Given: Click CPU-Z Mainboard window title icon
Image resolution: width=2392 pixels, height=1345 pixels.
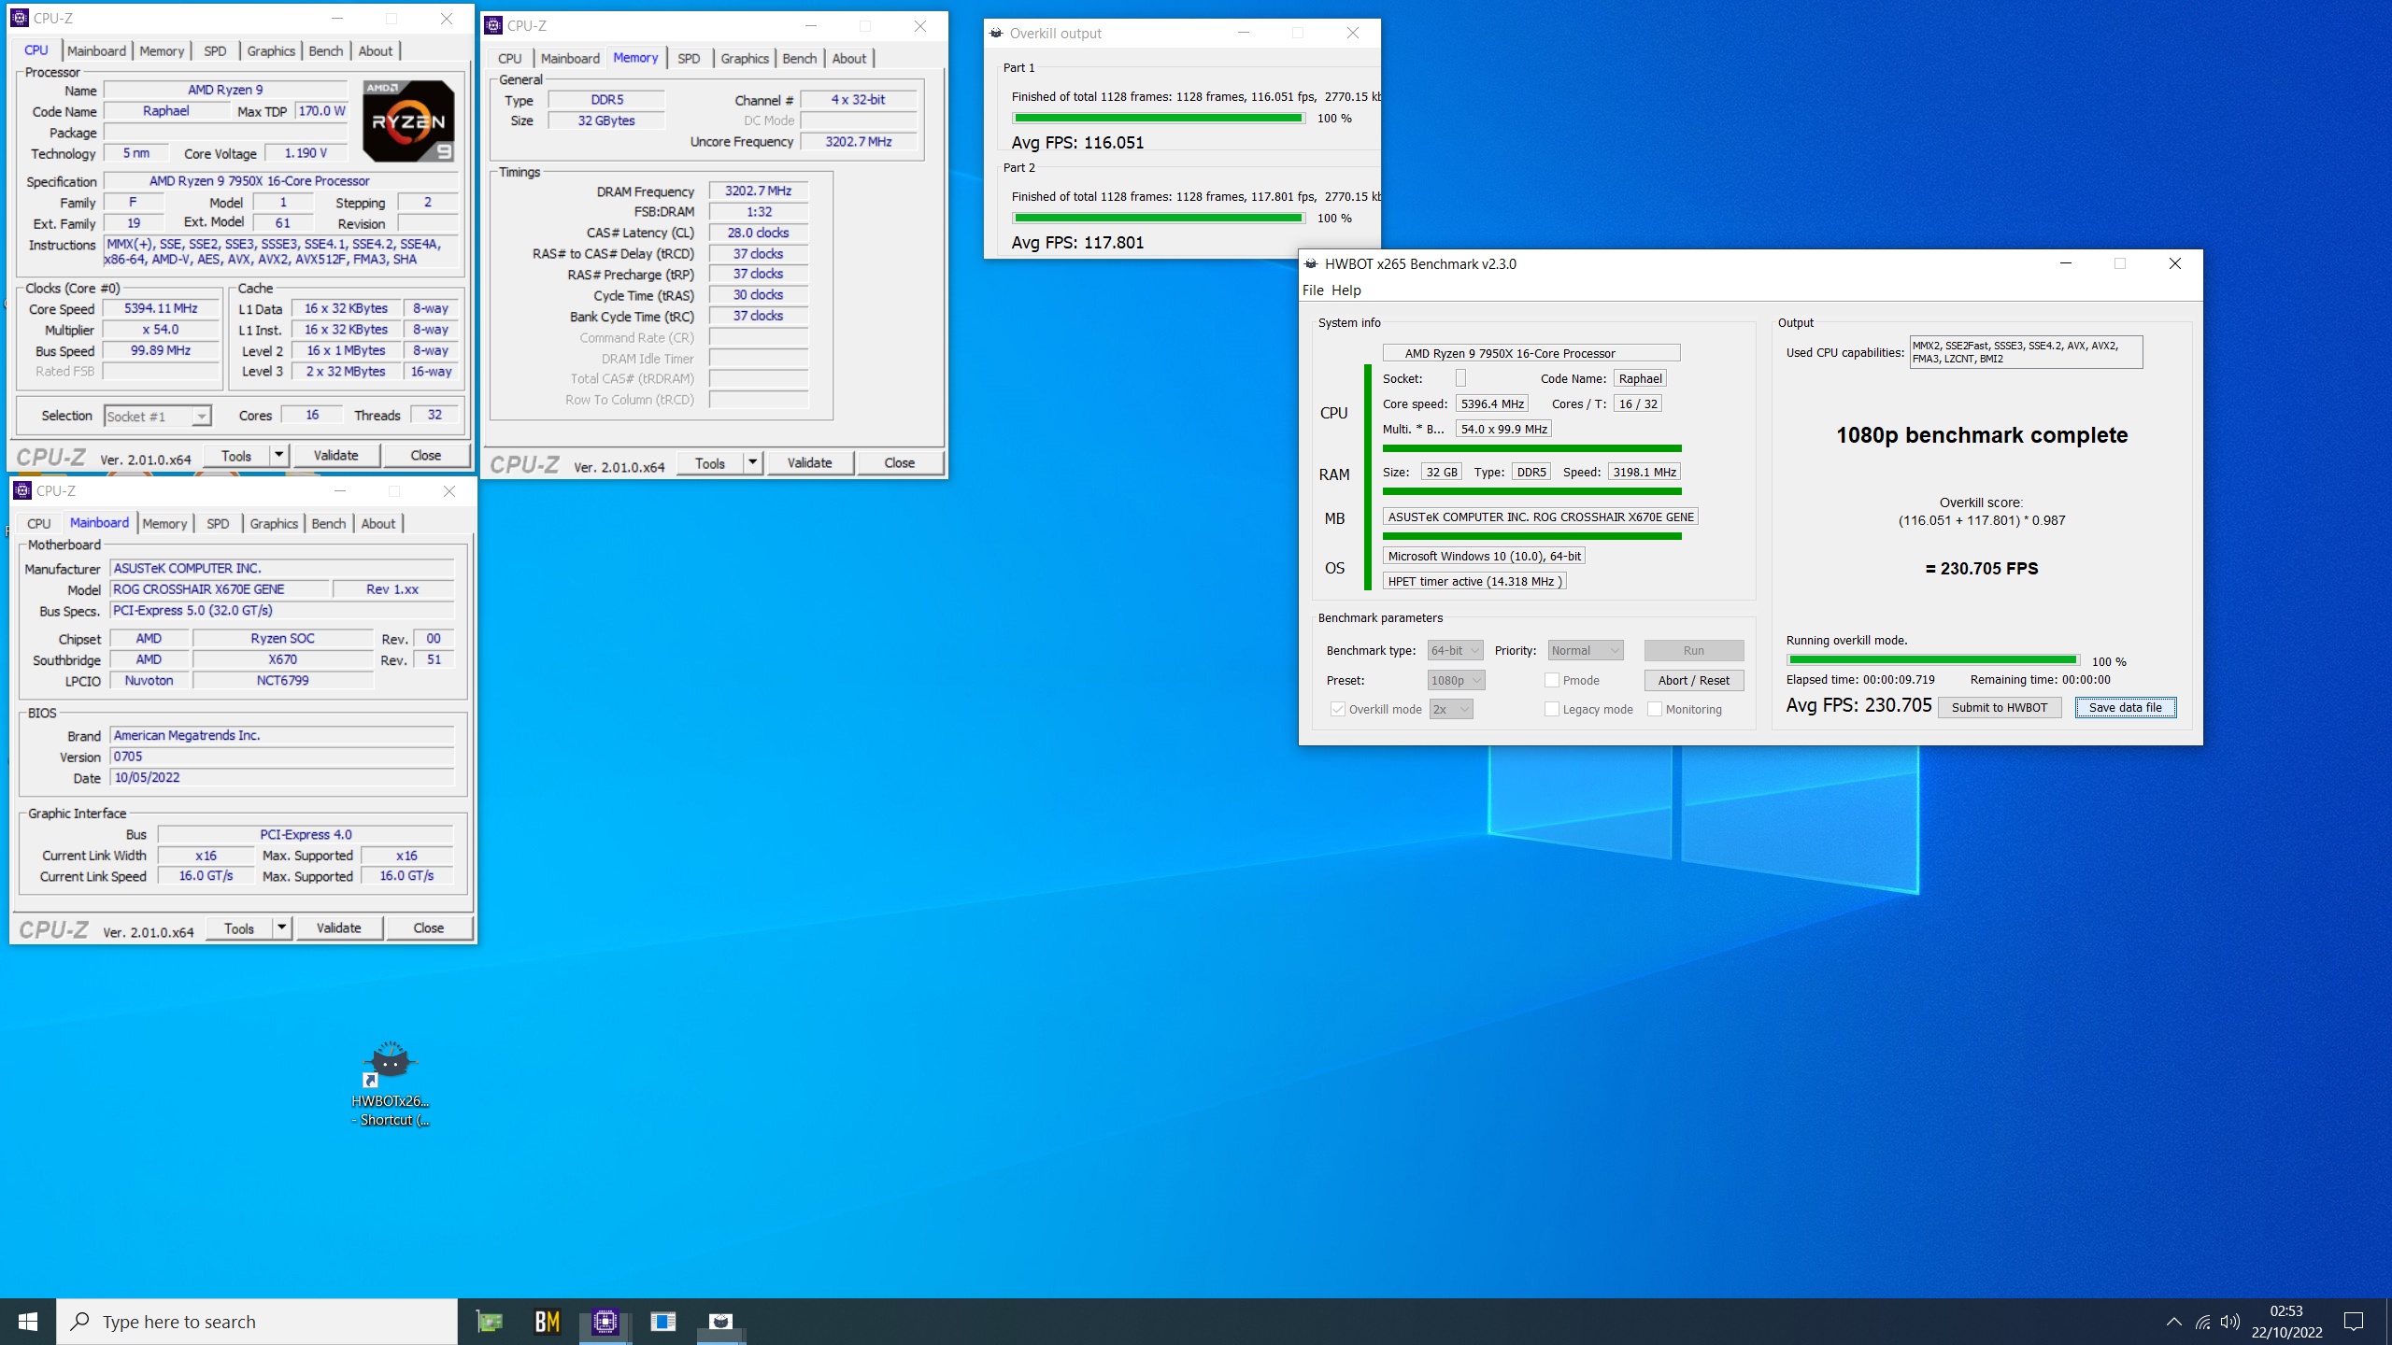Looking at the screenshot, I should [22, 490].
